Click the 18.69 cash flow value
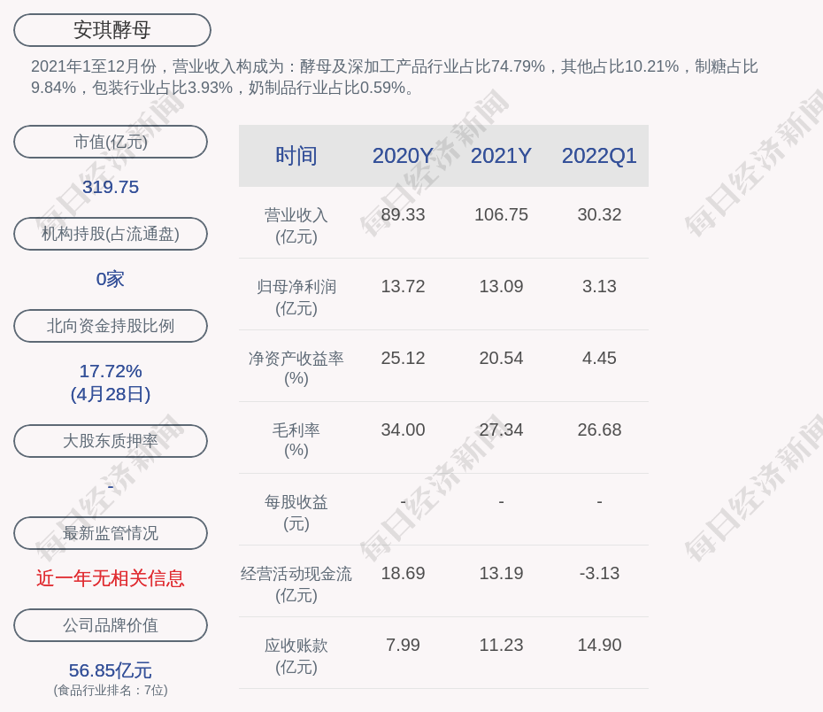This screenshot has width=823, height=712. pos(403,573)
